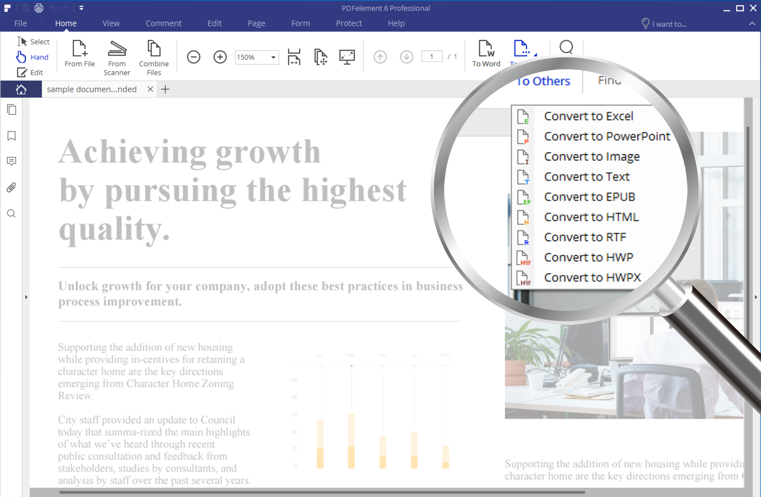Open the Edit ribbon tab

214,23
